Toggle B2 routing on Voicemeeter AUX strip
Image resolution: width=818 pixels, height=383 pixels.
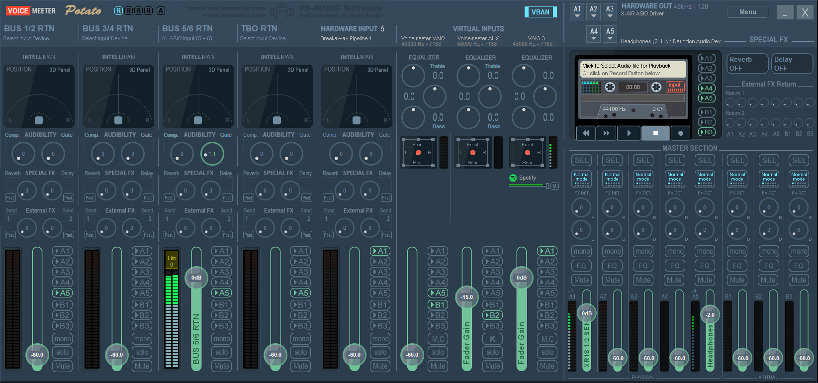493,315
